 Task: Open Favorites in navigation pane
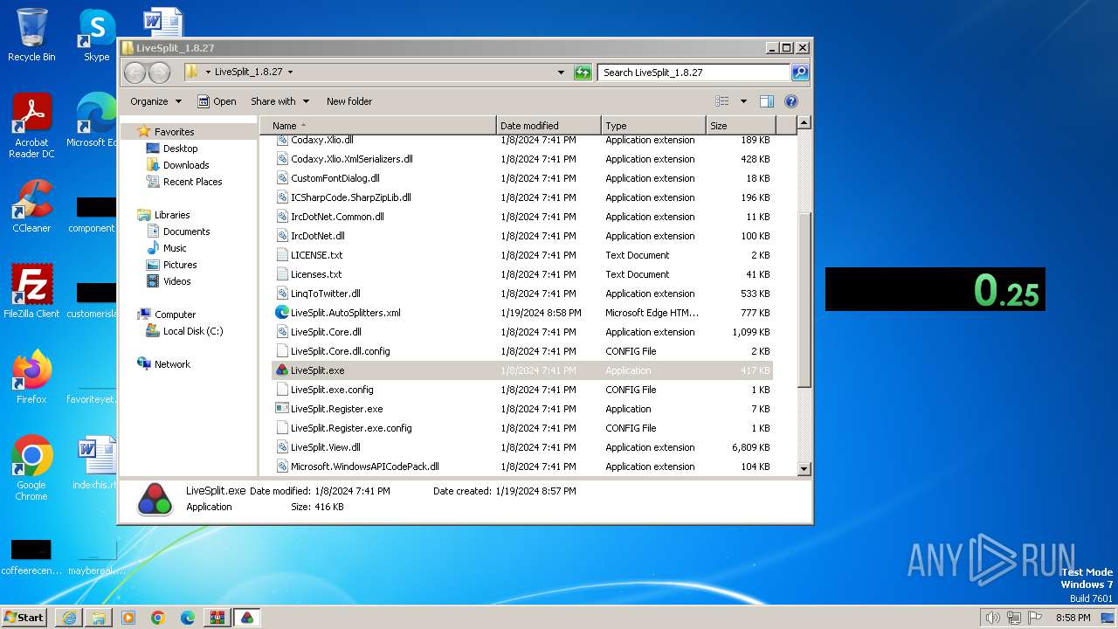click(175, 132)
